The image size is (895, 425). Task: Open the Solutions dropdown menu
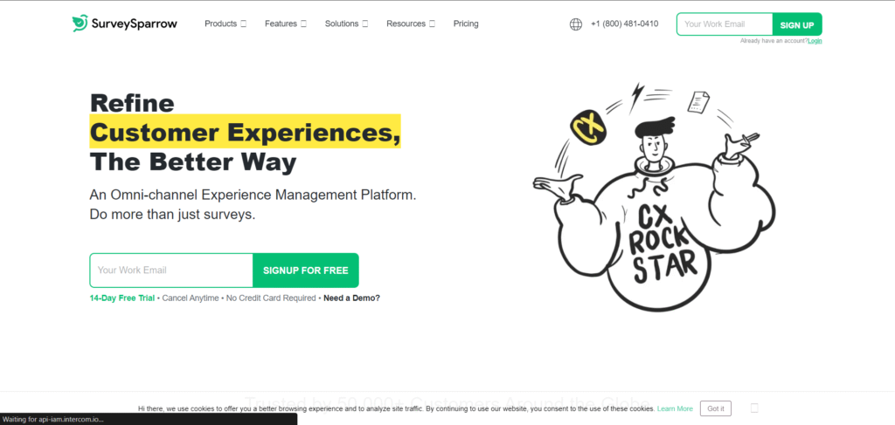[346, 24]
